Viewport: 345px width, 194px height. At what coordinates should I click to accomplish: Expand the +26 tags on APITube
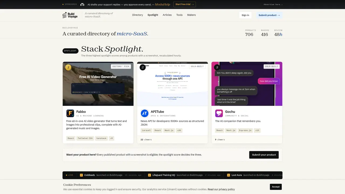(x=179, y=130)
